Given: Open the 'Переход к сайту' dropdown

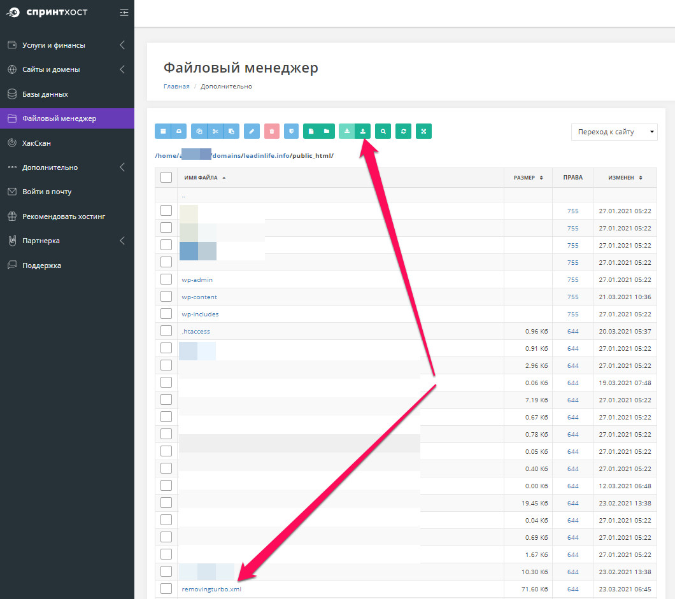Looking at the screenshot, I should tap(614, 132).
